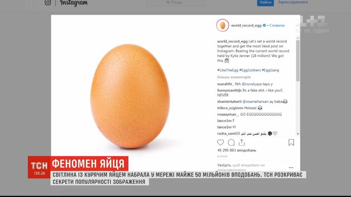Open the comment bubble icon

(x=231, y=143)
